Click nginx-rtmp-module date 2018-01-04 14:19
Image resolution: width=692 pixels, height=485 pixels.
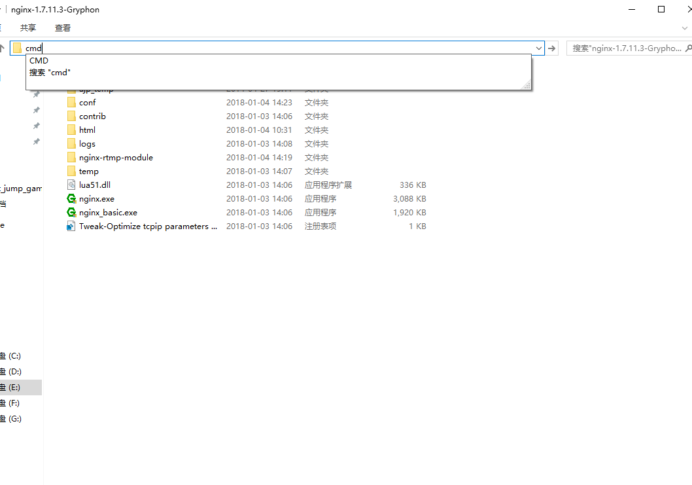pyautogui.click(x=260, y=157)
